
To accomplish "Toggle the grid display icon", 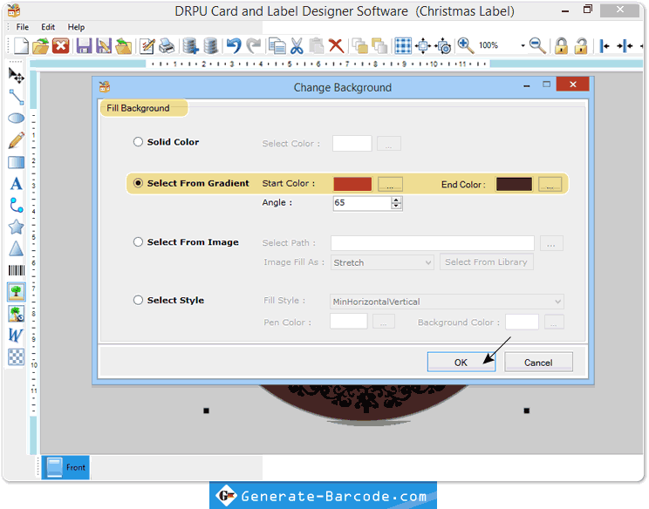I will [x=403, y=45].
